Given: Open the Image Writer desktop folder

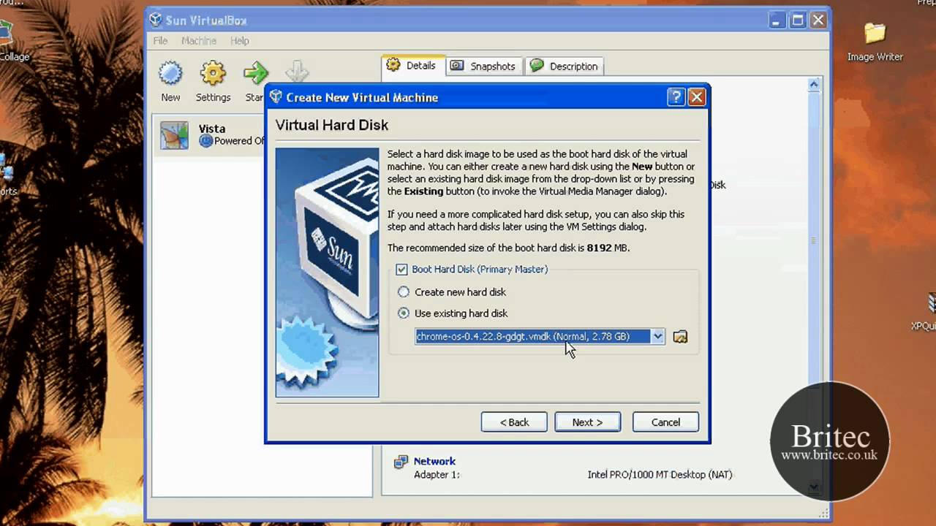Looking at the screenshot, I should [875, 42].
